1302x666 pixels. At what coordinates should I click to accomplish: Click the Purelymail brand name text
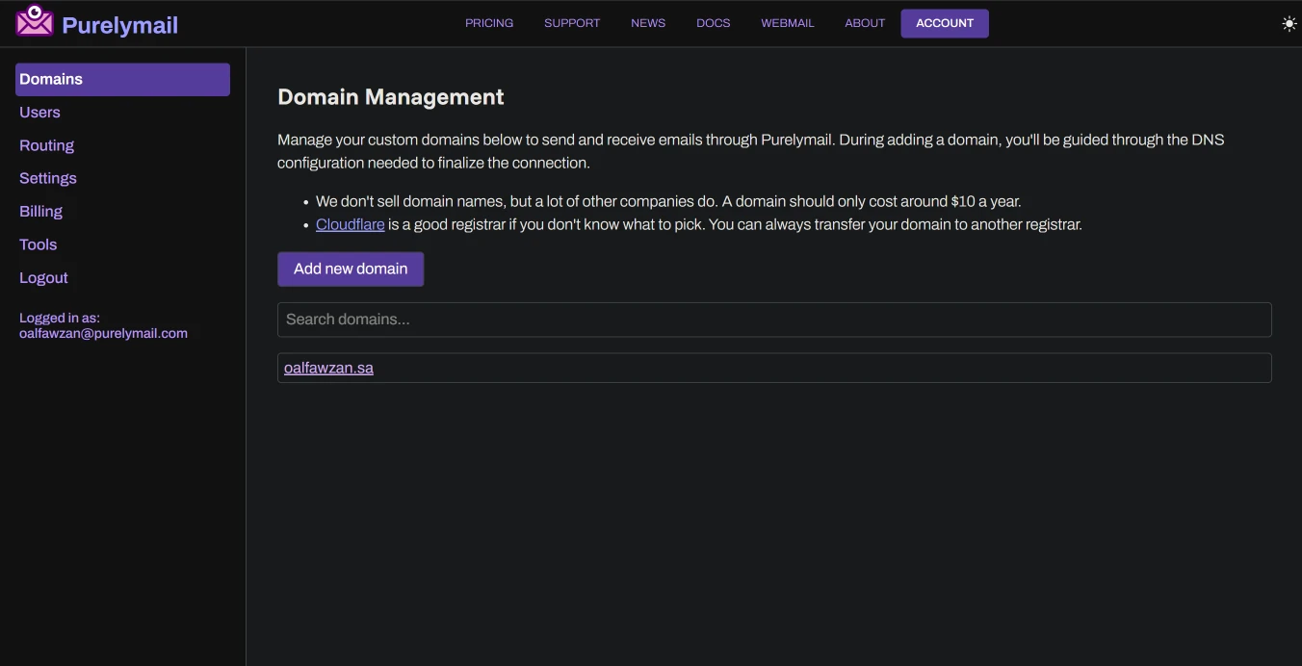click(x=120, y=25)
